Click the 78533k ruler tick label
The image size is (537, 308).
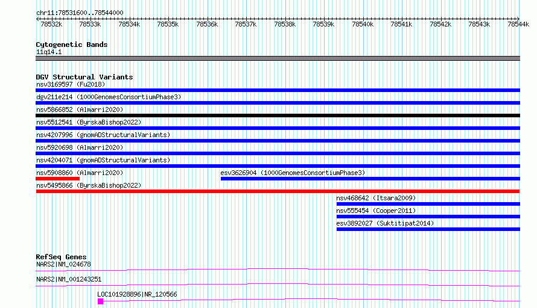pyautogui.click(x=90, y=24)
